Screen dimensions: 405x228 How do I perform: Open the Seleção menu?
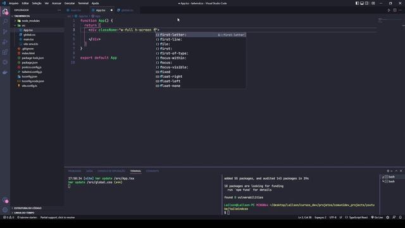37,3
